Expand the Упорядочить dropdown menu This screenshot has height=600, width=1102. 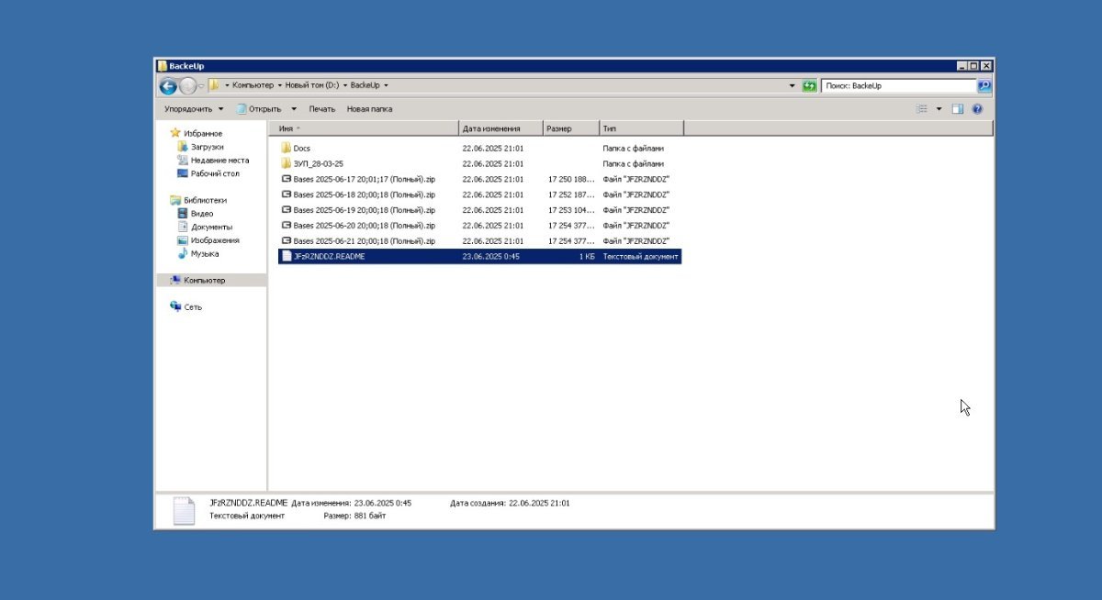tap(194, 109)
